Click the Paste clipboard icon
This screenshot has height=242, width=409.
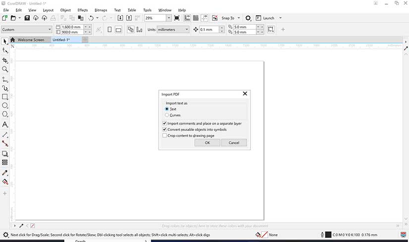[81, 18]
